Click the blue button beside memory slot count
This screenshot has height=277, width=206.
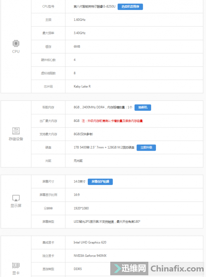click(x=143, y=107)
